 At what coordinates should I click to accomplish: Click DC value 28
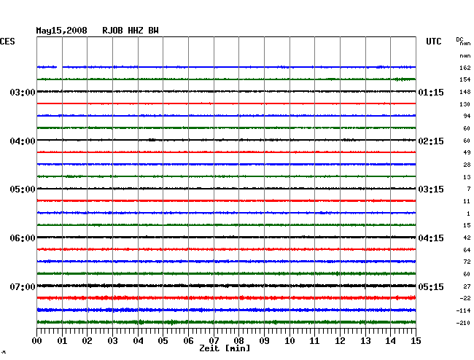(467, 165)
